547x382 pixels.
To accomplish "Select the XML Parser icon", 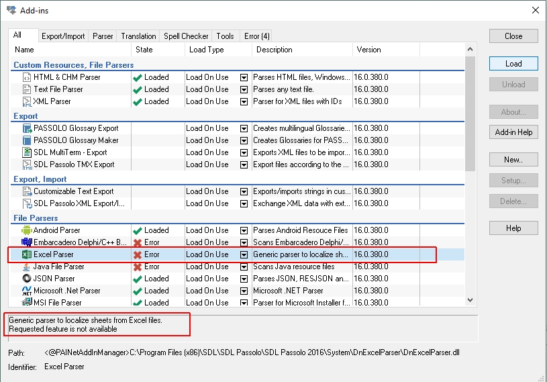I will click(27, 101).
